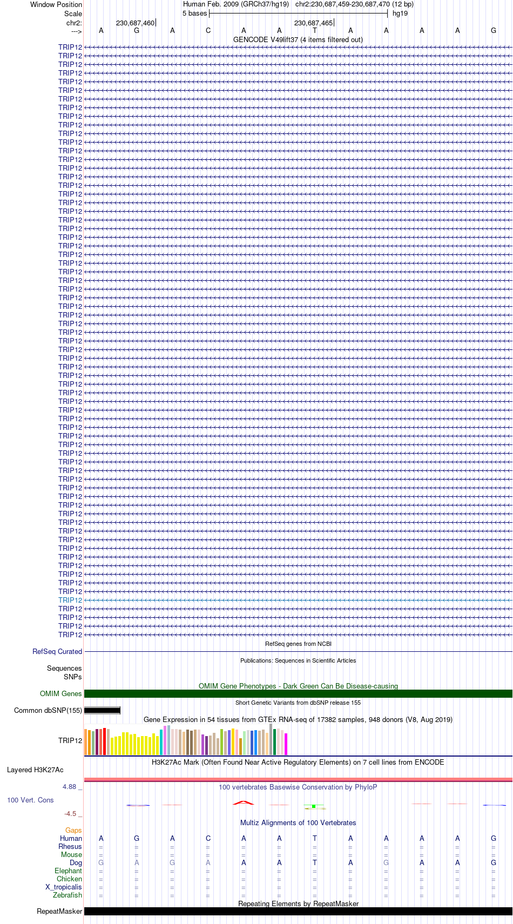This screenshot has width=513, height=924.
Task: Open the Layered H3K27Ac track label
Action: [35, 770]
